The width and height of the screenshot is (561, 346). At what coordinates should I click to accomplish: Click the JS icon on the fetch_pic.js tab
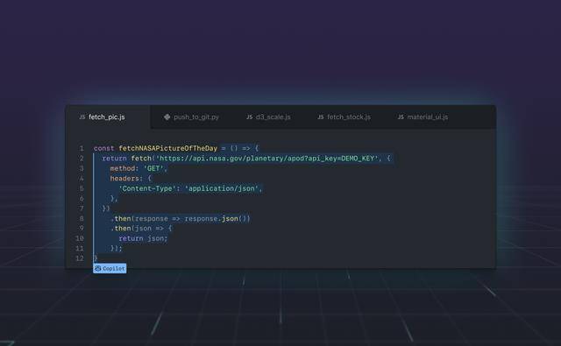click(x=82, y=117)
